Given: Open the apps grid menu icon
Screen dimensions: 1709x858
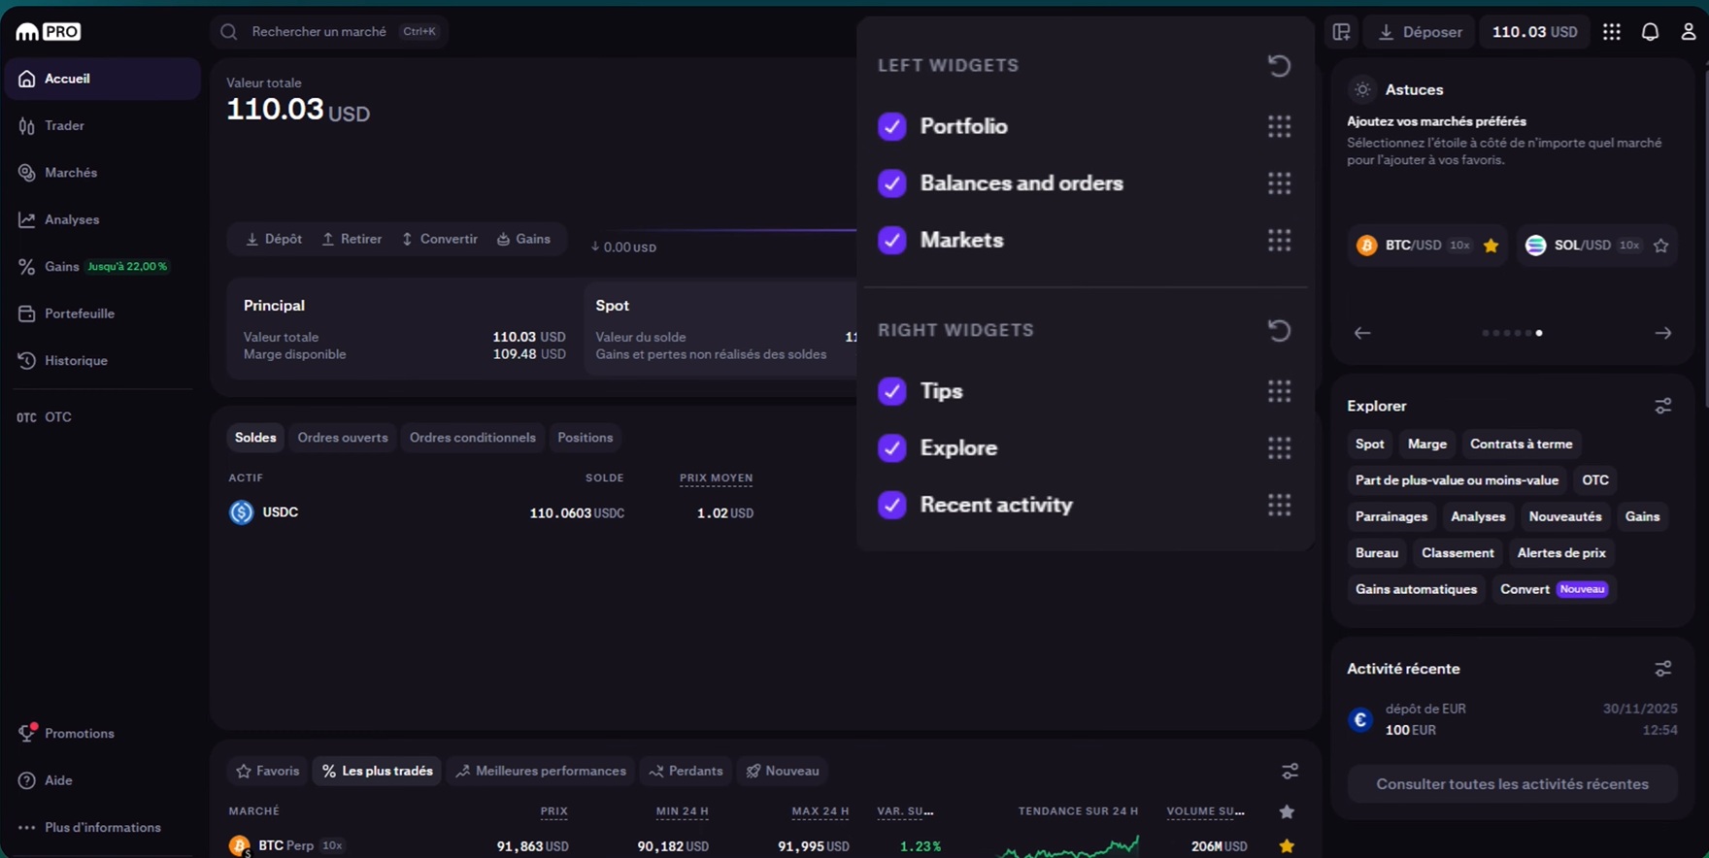Looking at the screenshot, I should [1612, 32].
